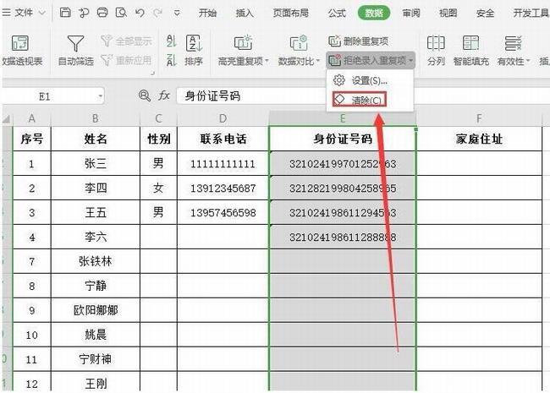Open the quick access customize dropdown arrow

[177, 14]
